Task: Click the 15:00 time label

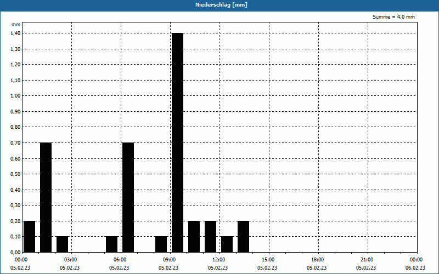Action: [269, 260]
